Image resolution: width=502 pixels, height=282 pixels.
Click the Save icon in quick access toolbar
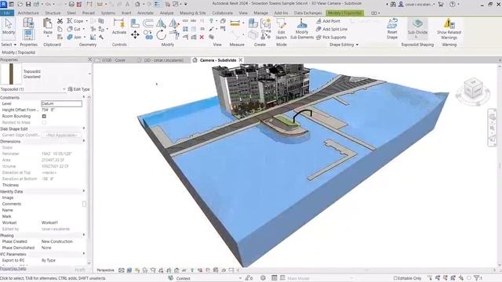point(28,4)
